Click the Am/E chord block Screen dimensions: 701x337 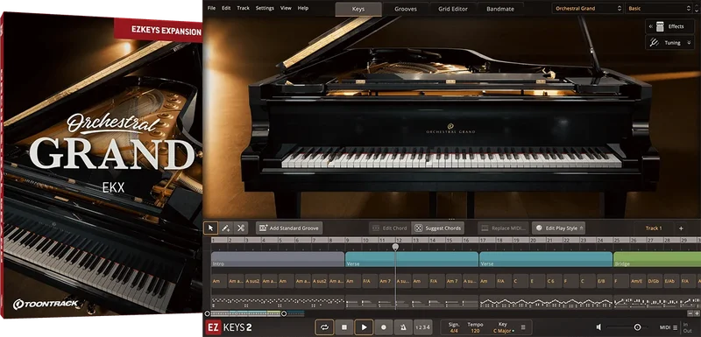[639, 281]
